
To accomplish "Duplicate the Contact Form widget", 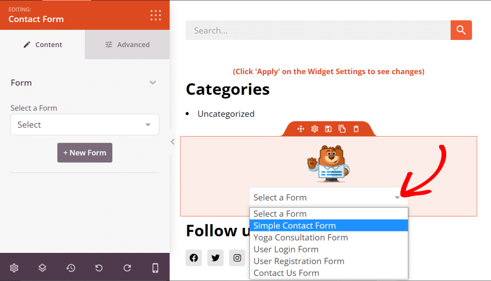I will click(x=342, y=129).
